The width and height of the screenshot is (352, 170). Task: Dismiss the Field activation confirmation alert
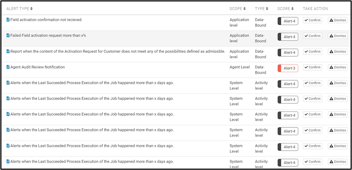(x=338, y=20)
